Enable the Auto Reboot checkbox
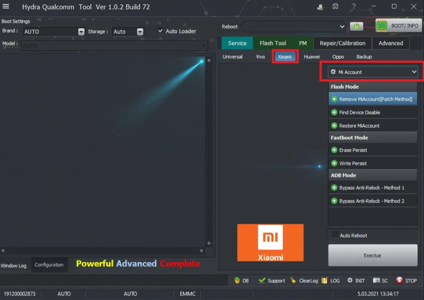 (335, 236)
